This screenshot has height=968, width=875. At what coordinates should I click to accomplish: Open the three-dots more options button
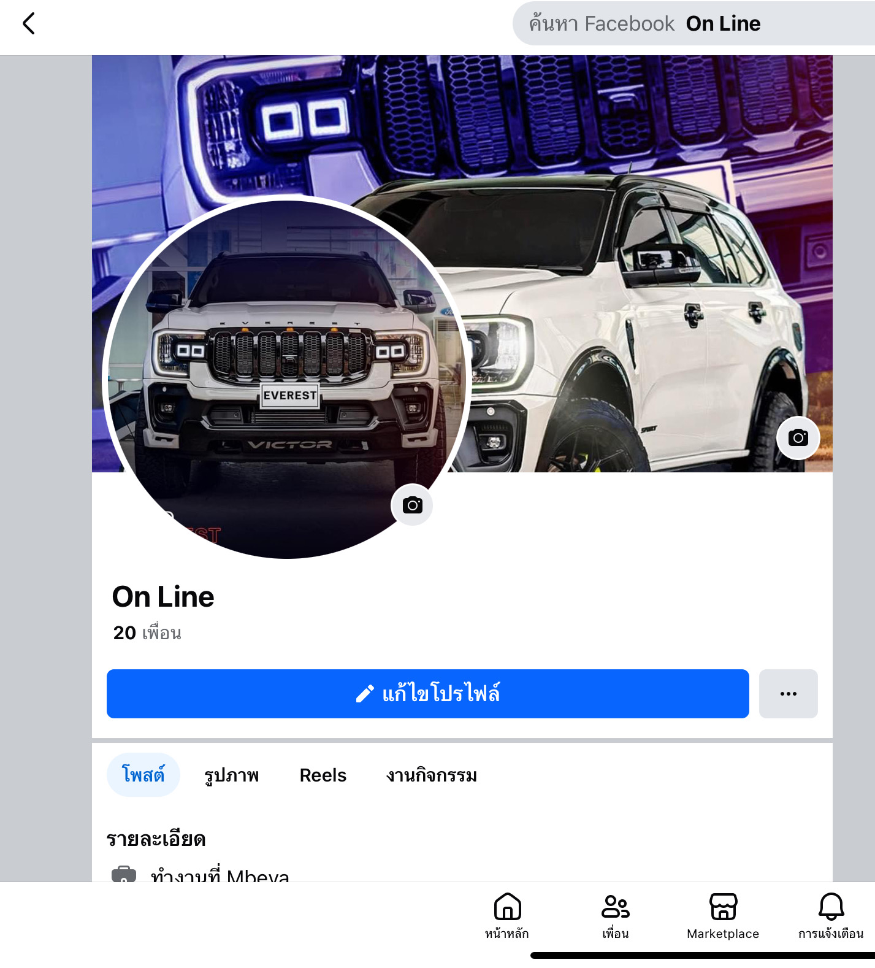pyautogui.click(x=788, y=694)
